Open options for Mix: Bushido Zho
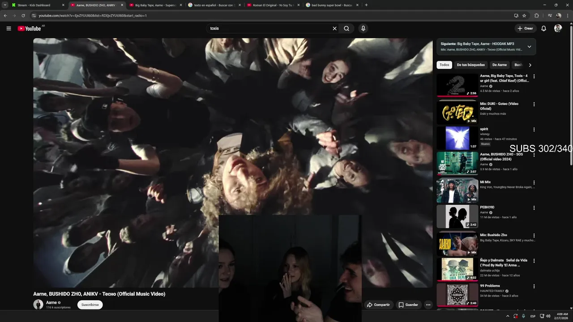Image resolution: width=573 pixels, height=322 pixels. (534, 235)
